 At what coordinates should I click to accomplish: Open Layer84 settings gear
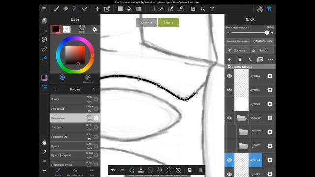coord(270,76)
